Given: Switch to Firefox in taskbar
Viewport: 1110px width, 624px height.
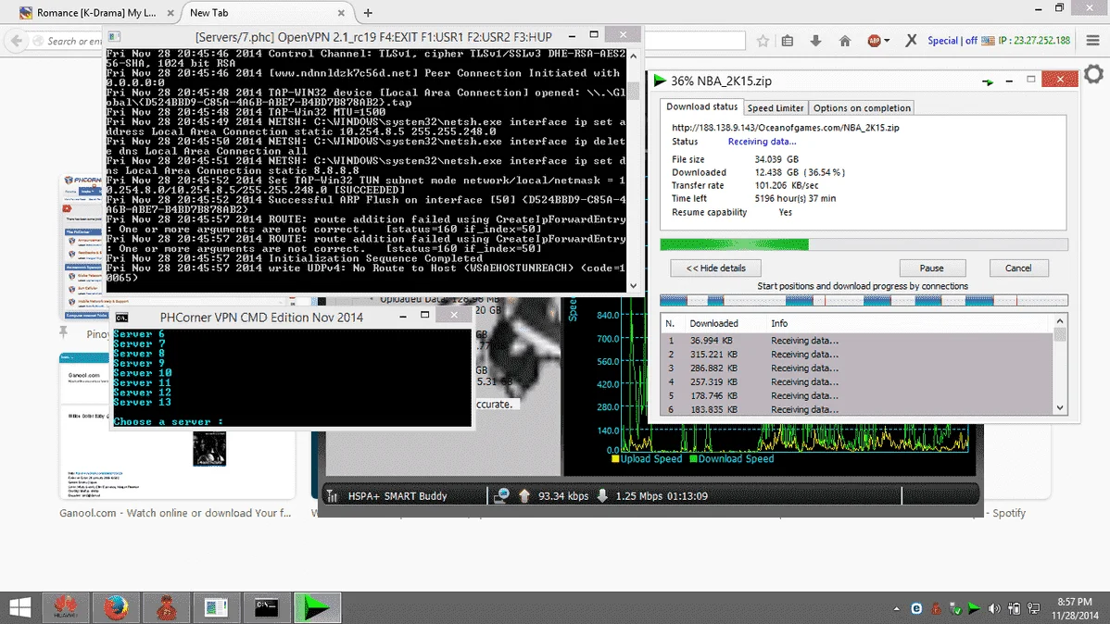Looking at the screenshot, I should pos(116,607).
